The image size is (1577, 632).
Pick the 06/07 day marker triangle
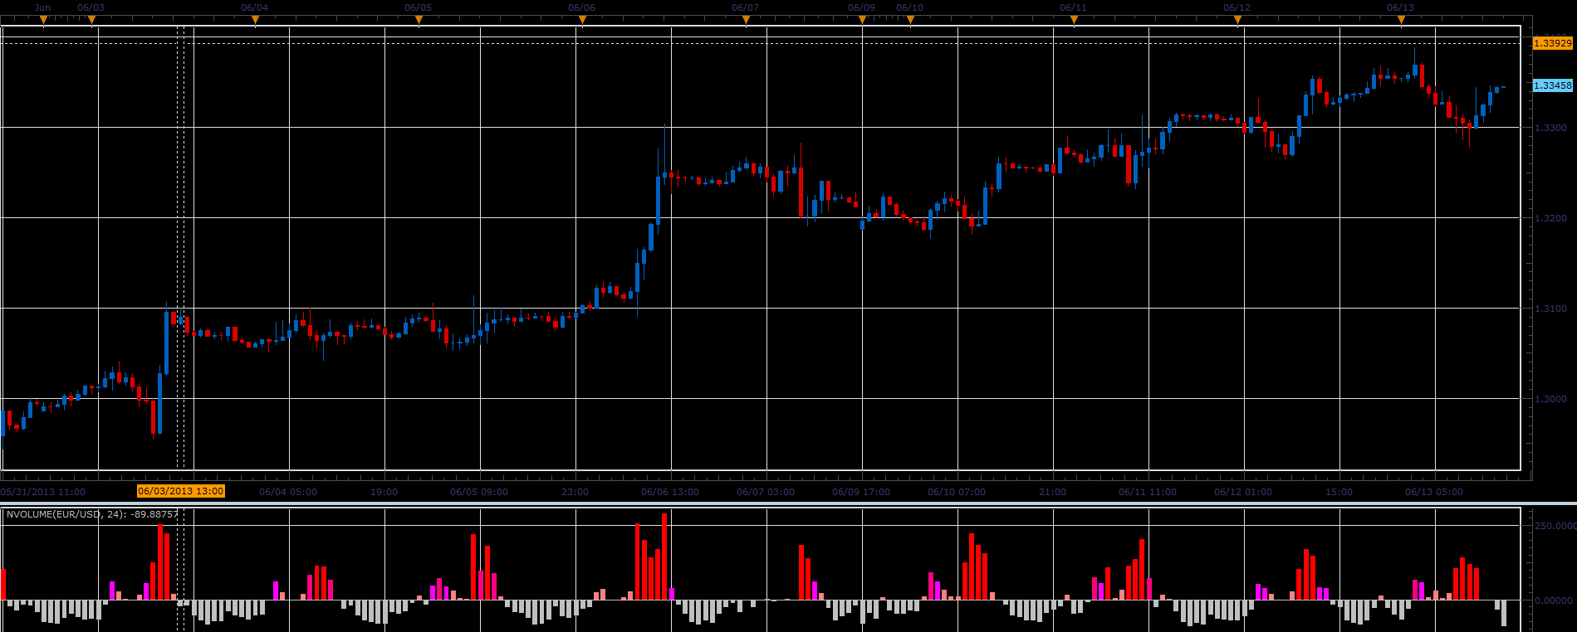coord(746,20)
